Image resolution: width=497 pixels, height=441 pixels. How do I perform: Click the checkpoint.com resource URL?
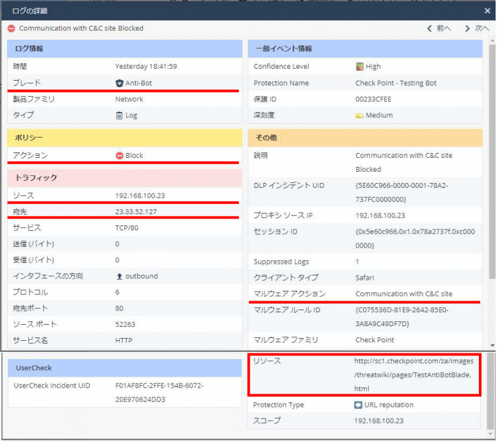click(413, 374)
